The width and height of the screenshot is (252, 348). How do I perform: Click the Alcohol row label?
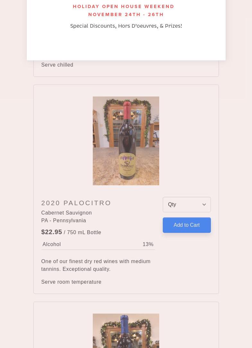(x=52, y=244)
